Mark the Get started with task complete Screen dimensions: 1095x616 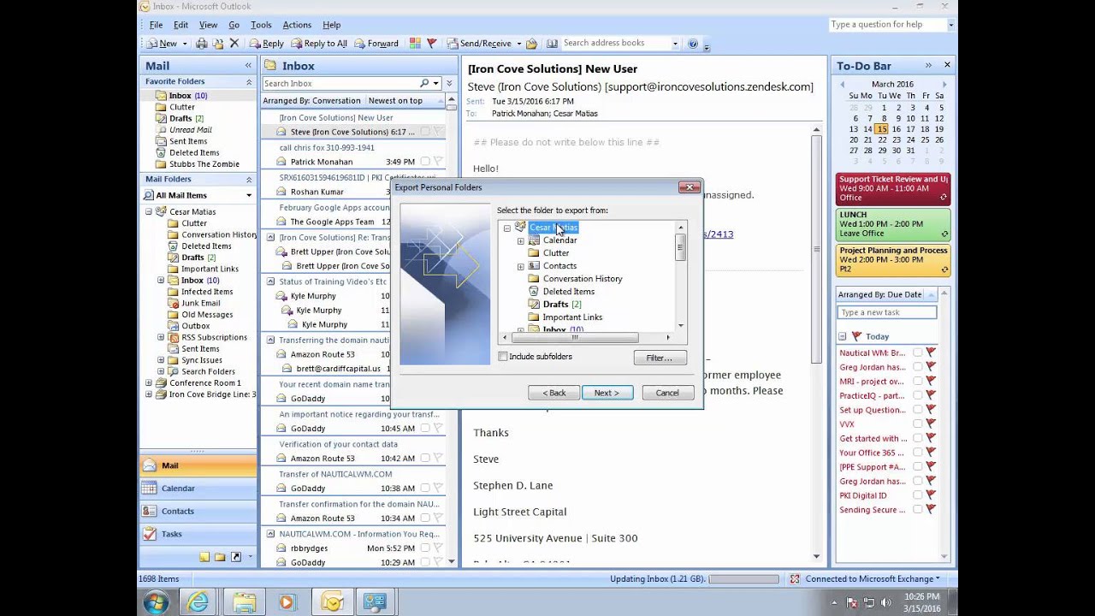tap(917, 439)
